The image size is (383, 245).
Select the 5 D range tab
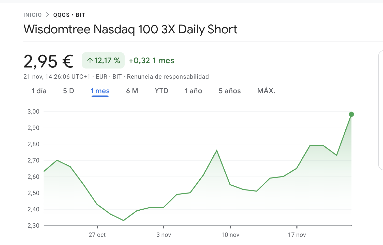point(68,91)
